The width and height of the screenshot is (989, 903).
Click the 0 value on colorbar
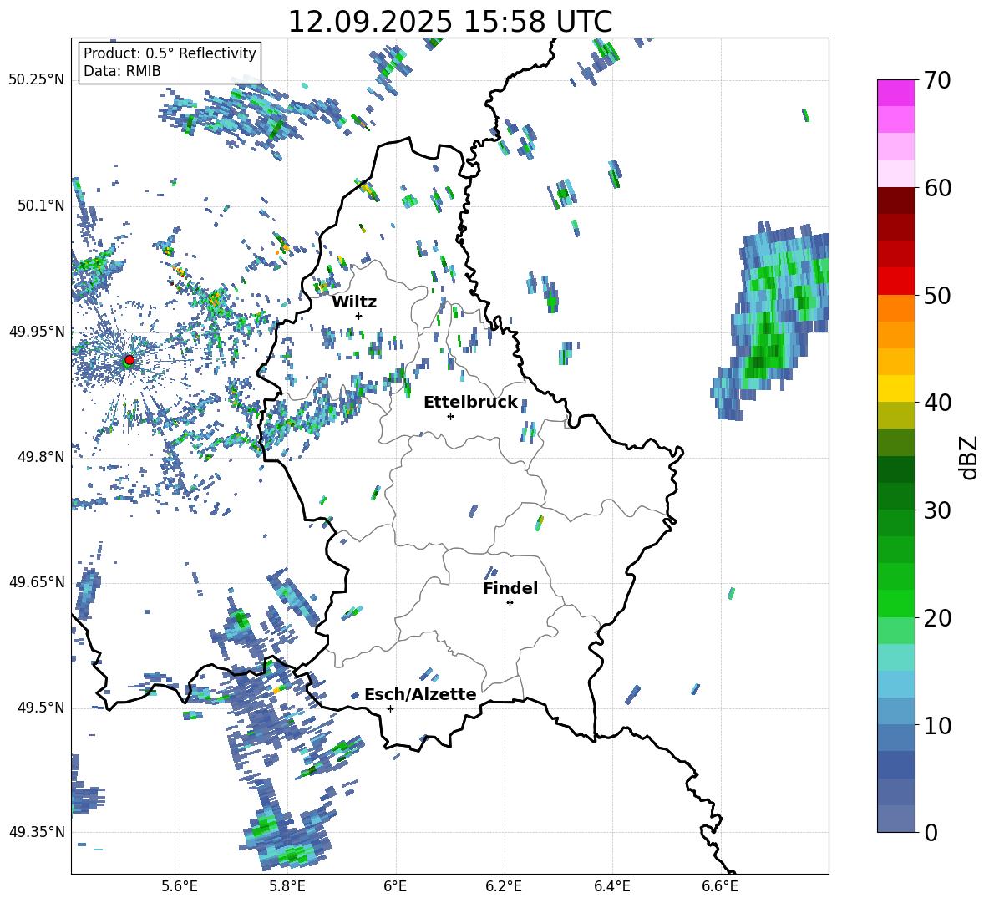pyautogui.click(x=931, y=833)
